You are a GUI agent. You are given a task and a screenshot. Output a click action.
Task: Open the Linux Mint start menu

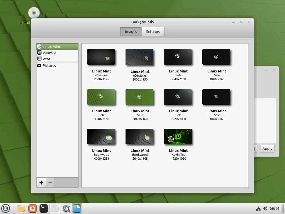[6, 208]
